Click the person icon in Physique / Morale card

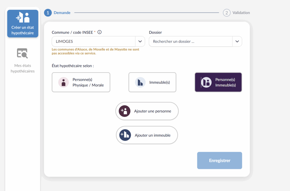(x=63, y=82)
